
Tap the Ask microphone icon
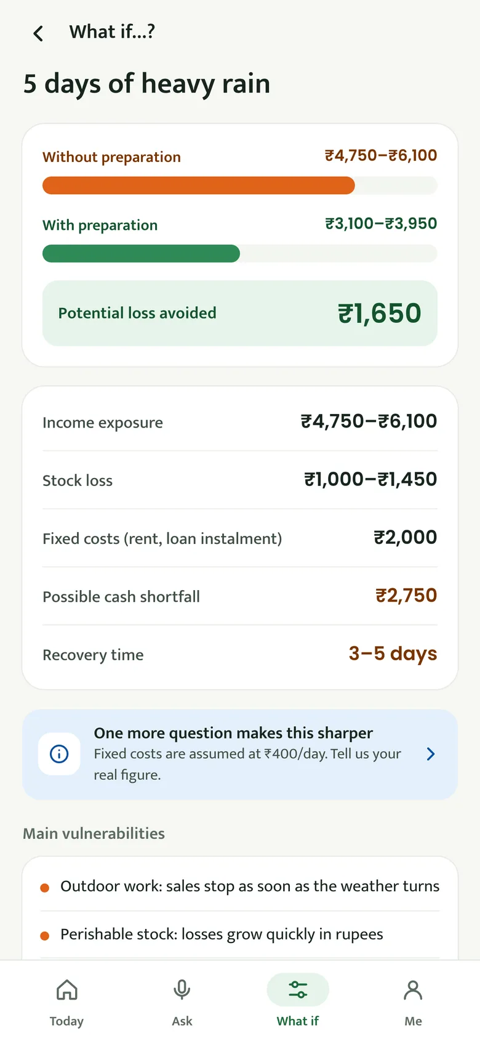point(182,990)
